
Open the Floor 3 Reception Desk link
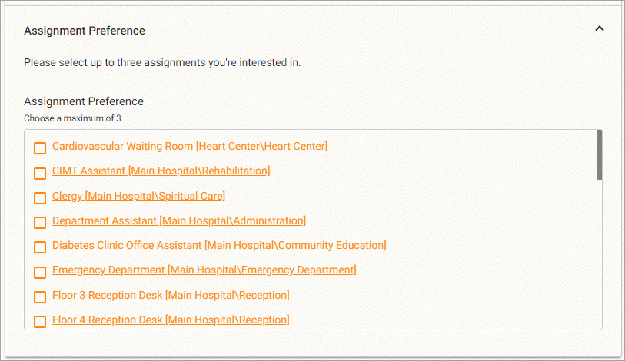(x=171, y=295)
